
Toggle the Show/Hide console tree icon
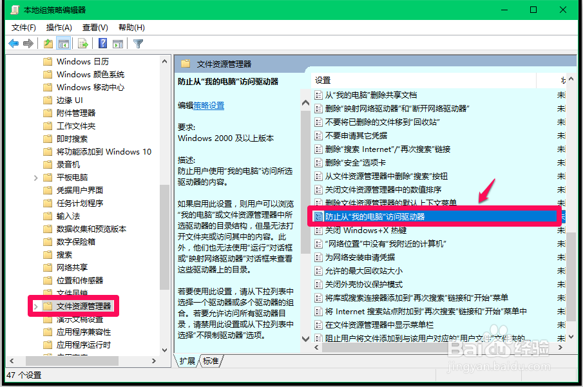[x=64, y=44]
